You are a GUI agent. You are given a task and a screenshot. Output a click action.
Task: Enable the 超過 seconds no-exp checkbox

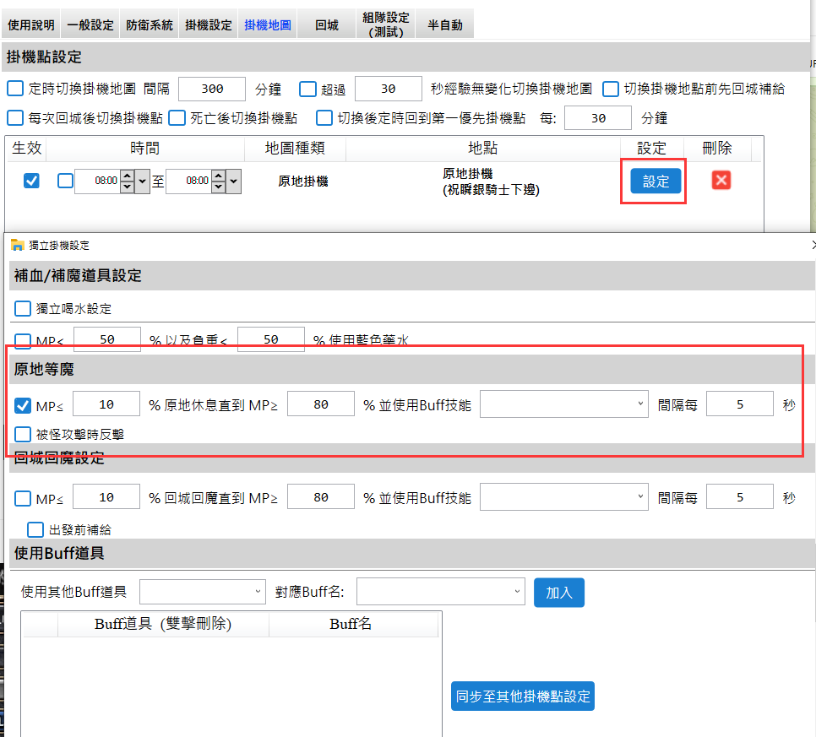pos(307,89)
